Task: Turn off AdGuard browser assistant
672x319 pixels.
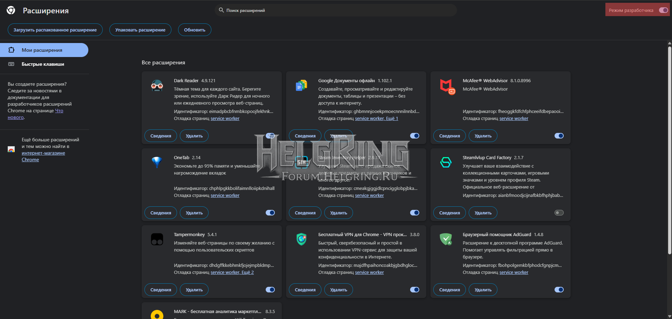Action: tap(559, 290)
